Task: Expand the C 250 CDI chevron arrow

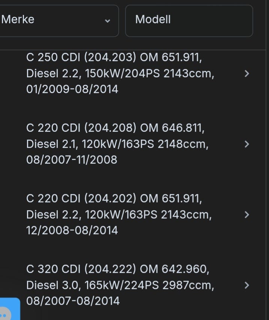Action: [x=246, y=74]
